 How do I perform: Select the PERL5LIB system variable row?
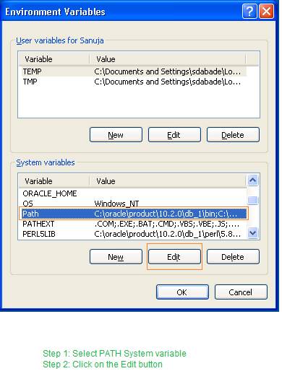[133, 234]
